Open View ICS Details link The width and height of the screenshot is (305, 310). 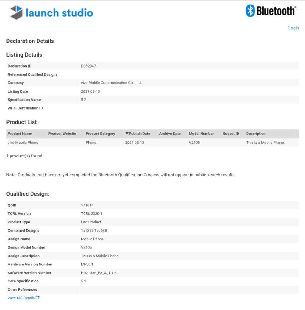(x=21, y=298)
